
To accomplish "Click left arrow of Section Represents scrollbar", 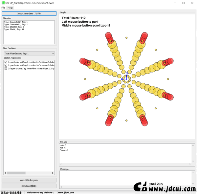I will coord(5,173).
